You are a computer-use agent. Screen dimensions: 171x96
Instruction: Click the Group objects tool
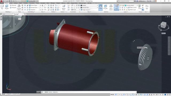140,7
